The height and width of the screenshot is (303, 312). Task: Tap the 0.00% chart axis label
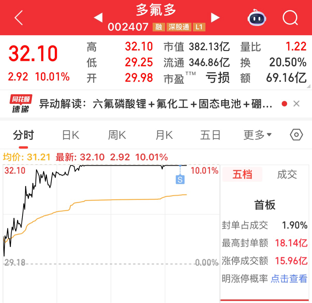(207, 262)
